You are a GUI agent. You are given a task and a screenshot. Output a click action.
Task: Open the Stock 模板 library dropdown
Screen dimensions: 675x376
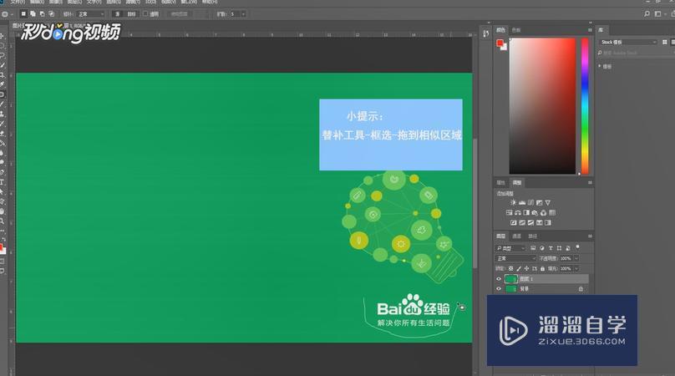(x=628, y=42)
